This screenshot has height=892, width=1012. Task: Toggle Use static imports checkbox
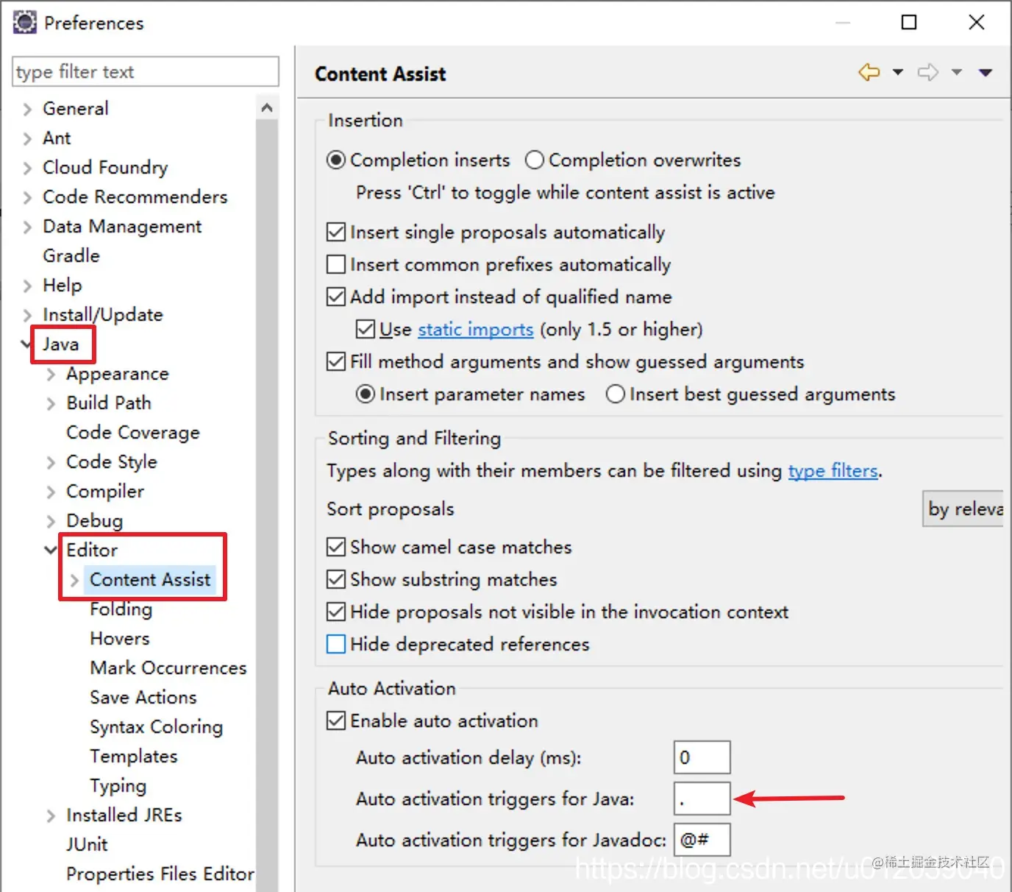tap(366, 329)
